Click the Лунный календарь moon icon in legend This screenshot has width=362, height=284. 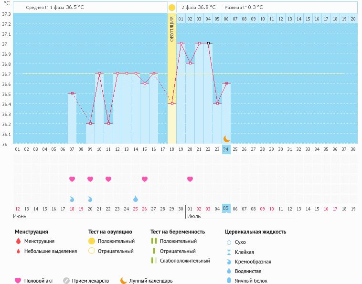click(124, 281)
